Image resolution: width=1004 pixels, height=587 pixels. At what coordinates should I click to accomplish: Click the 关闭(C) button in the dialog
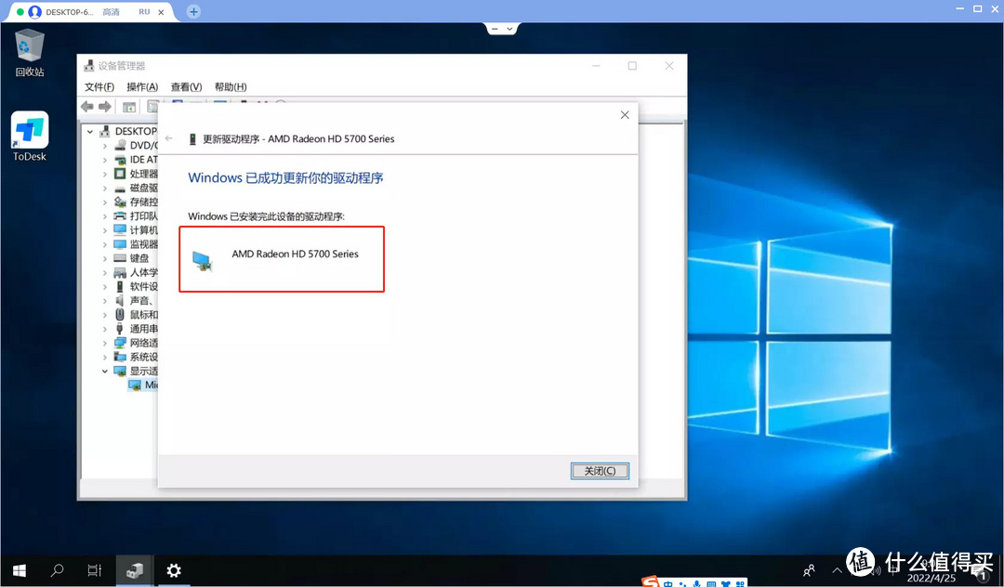click(600, 471)
